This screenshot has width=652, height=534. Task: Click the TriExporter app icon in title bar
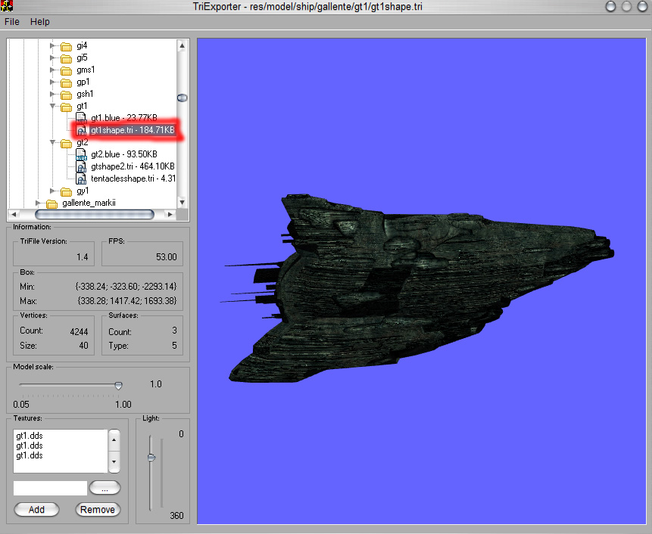pos(7,7)
